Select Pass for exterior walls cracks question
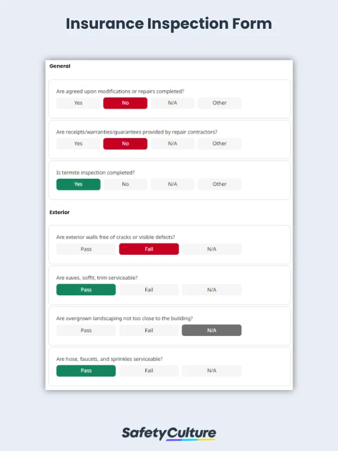 [x=86, y=249]
